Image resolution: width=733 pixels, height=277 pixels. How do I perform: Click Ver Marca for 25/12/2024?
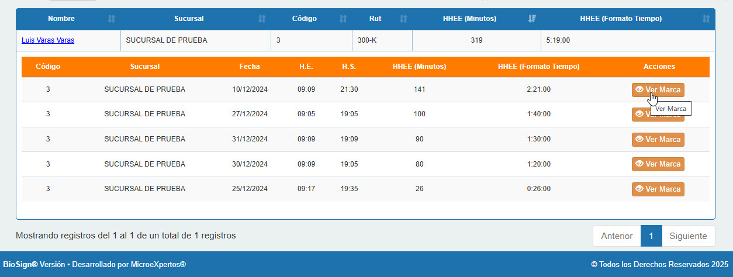pos(658,189)
